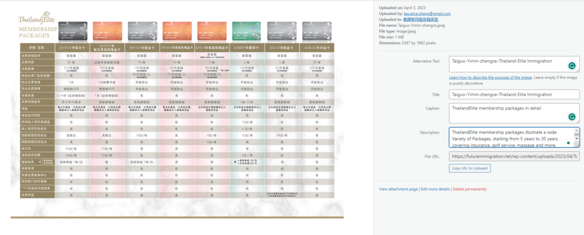Screen dimensions: 584x235
Task: Click silver card above ESE20 column
Action: pos(317,31)
